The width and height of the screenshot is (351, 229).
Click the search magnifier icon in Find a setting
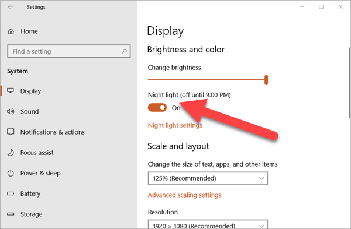(124, 51)
